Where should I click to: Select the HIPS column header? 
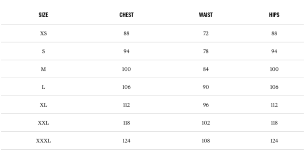[x=274, y=15]
